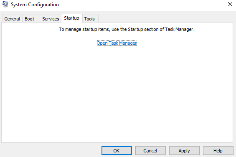Click the System Configuration title text
The image size is (236, 157).
tap(35, 5)
